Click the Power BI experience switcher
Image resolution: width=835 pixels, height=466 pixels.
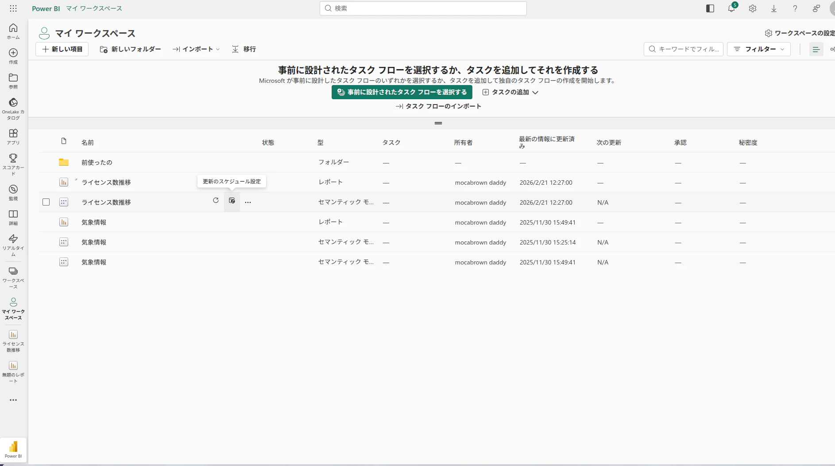(13, 450)
